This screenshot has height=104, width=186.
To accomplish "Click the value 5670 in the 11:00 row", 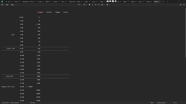I will 39,59.
